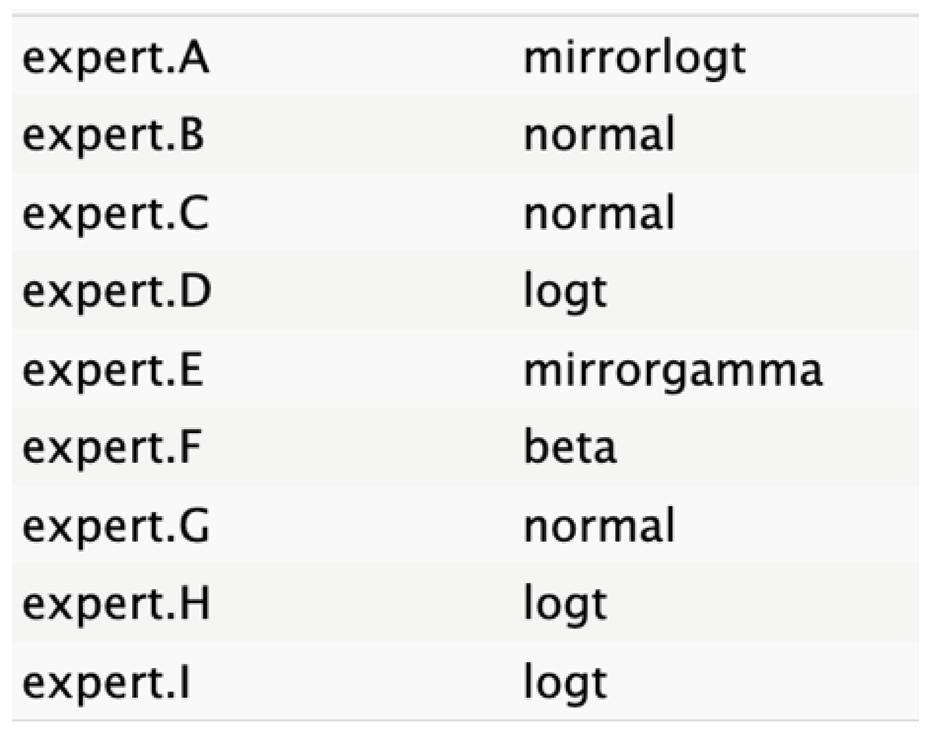Viewport: 932px width, 732px height.
Task: Click the normal value beside expert.G
Action: (x=599, y=526)
